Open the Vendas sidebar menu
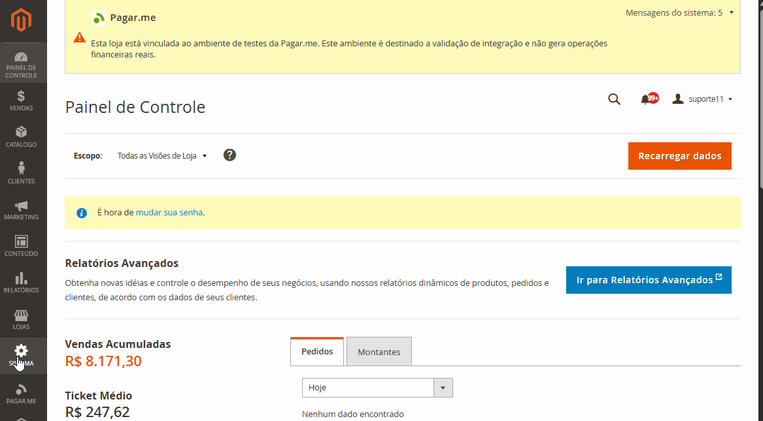This screenshot has width=763, height=421. [22, 101]
